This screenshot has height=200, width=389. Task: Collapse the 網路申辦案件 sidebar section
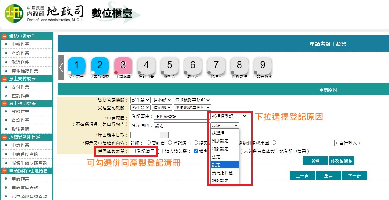[x=5, y=36]
